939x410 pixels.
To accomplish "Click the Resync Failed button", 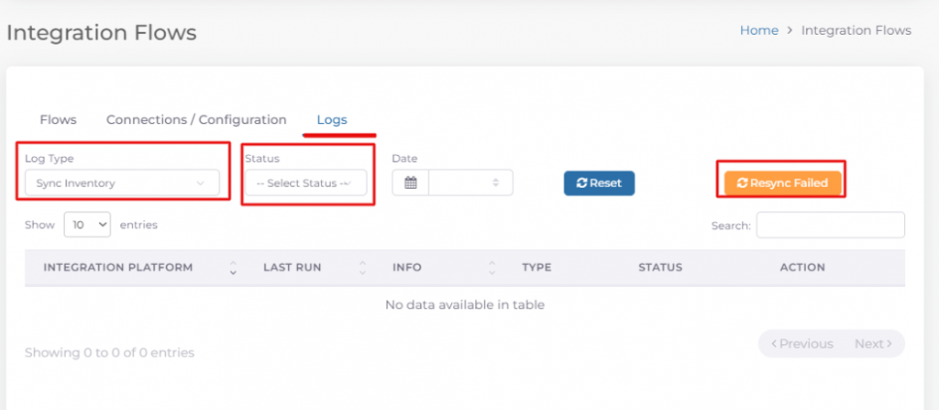I will tap(783, 183).
